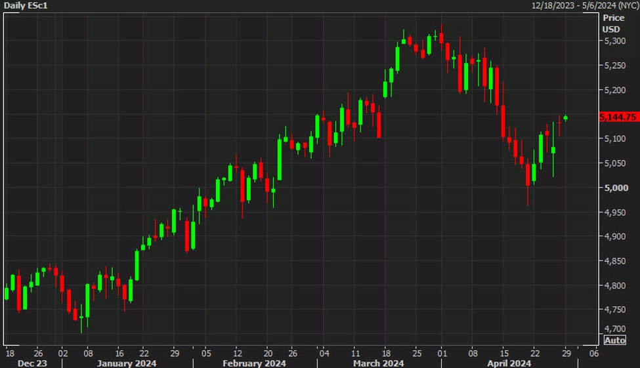Click the 01 date tick in April
This screenshot has width=640, height=368.
tap(442, 354)
